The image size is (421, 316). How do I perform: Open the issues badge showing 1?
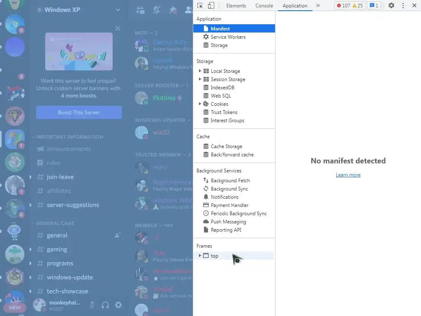374,5
